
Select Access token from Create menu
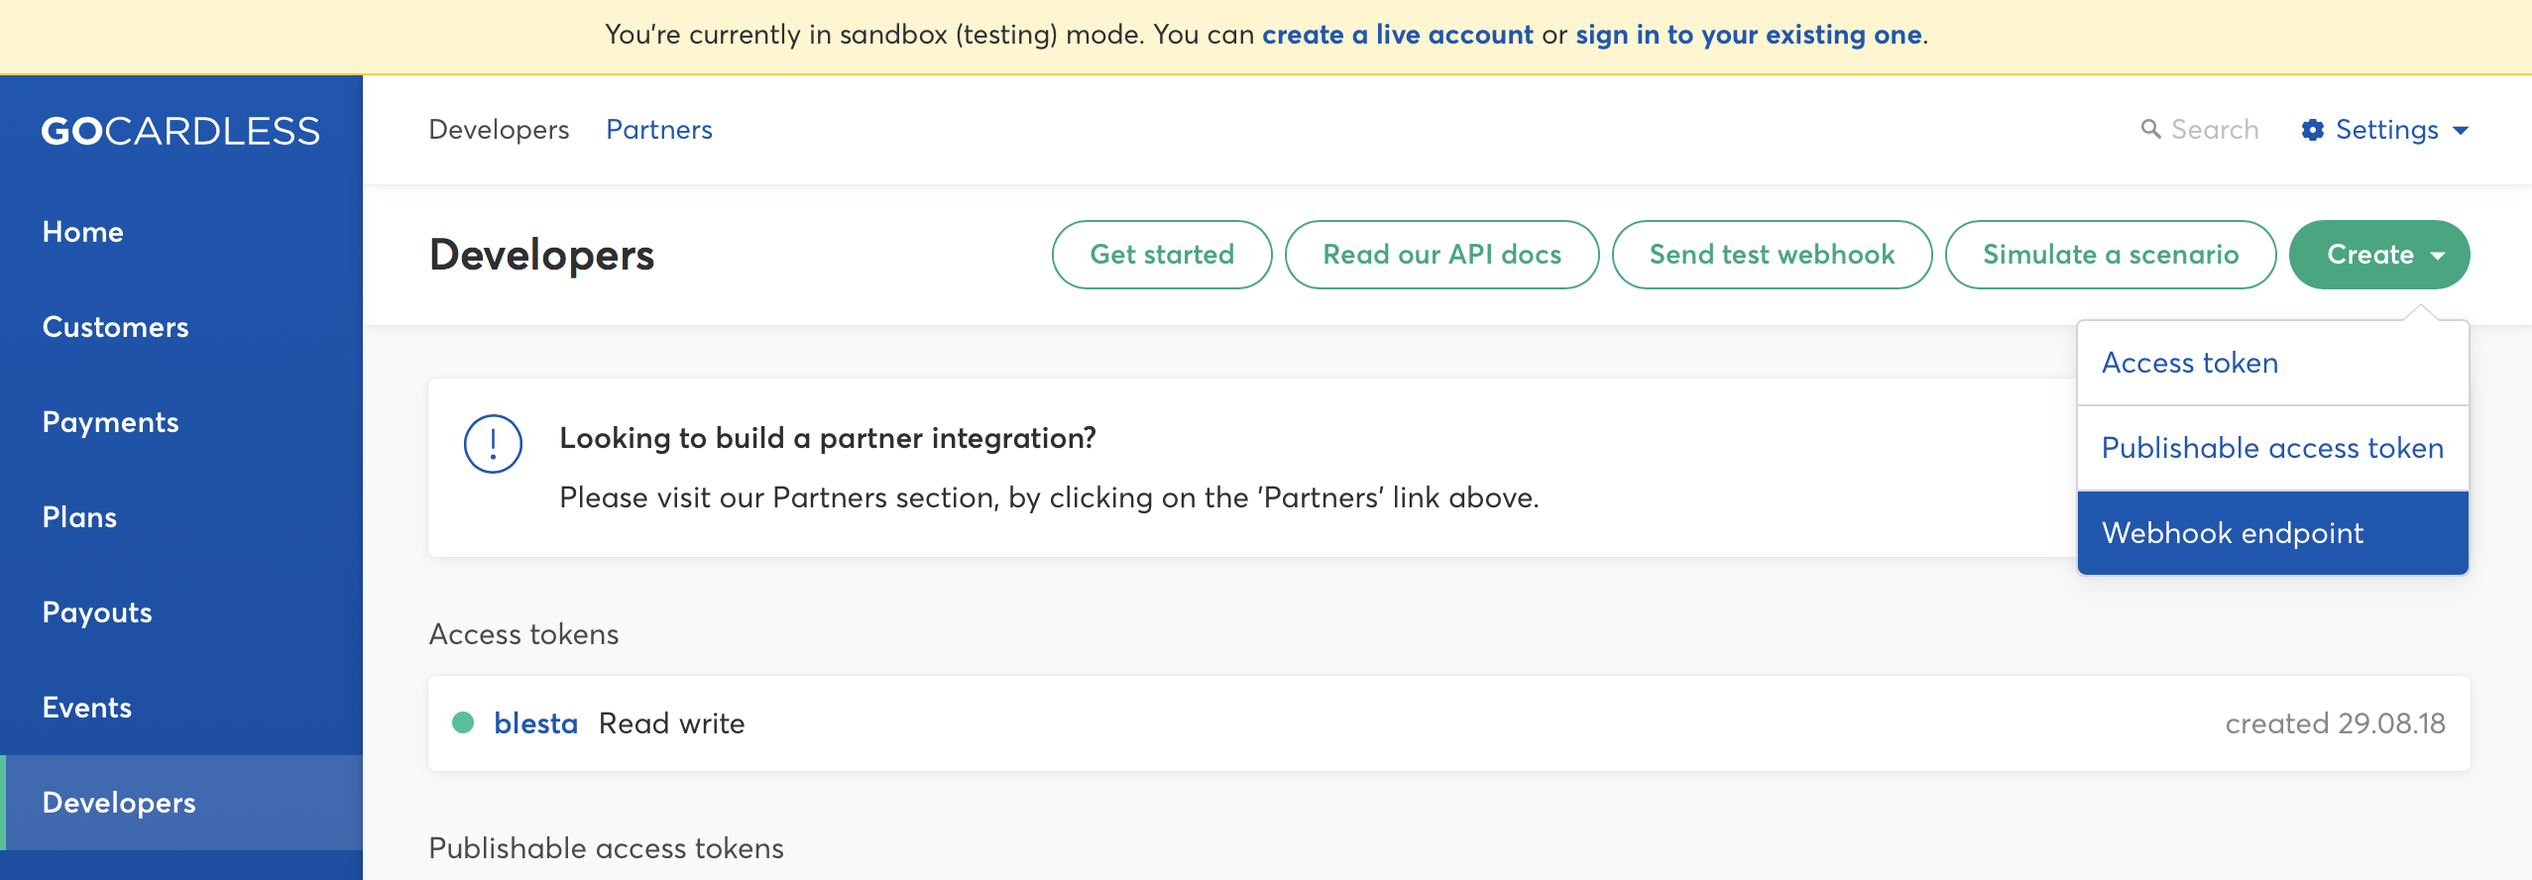[x=2190, y=363]
